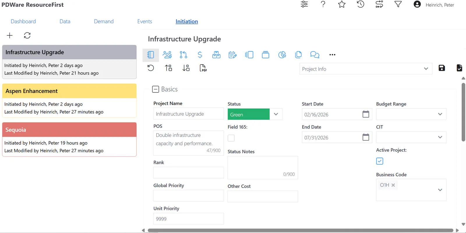
Task: Go to the Dashboard tab
Action: [x=23, y=21]
